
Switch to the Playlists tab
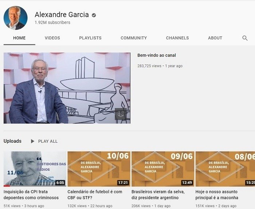(90, 38)
